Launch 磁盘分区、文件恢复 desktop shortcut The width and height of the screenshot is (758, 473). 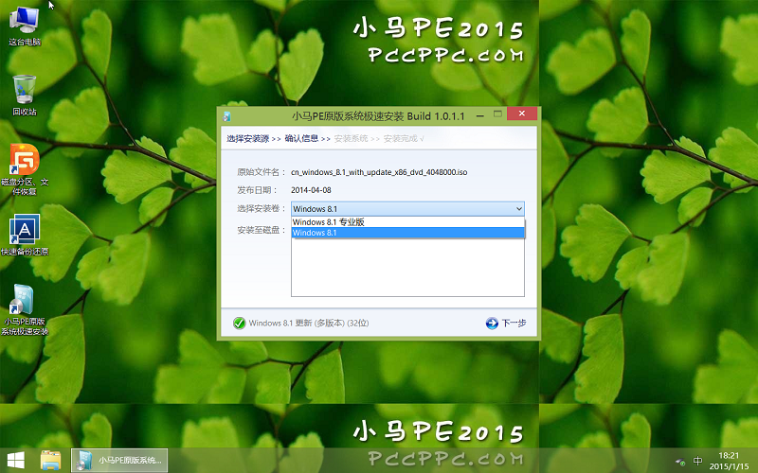click(24, 159)
